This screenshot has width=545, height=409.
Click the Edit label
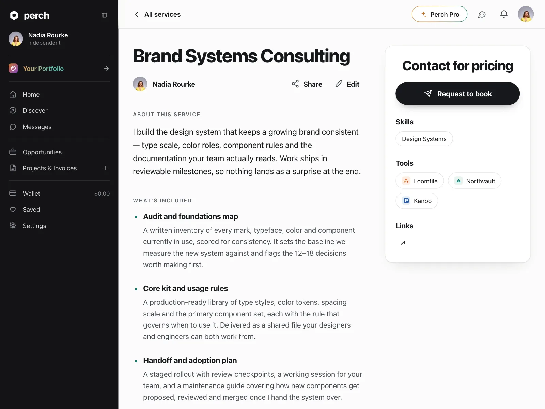(x=353, y=84)
